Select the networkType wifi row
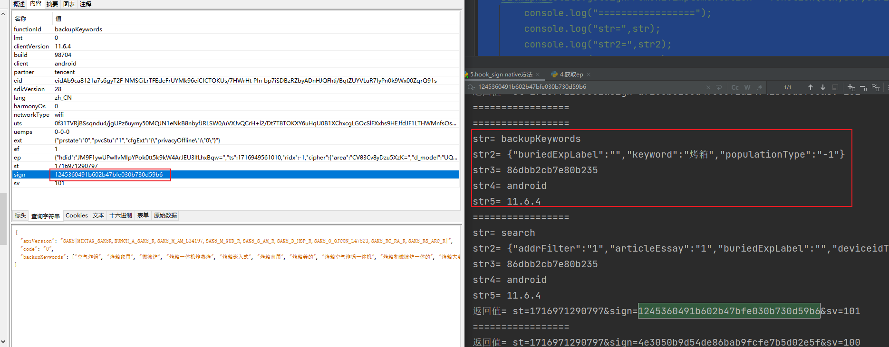 coord(236,115)
